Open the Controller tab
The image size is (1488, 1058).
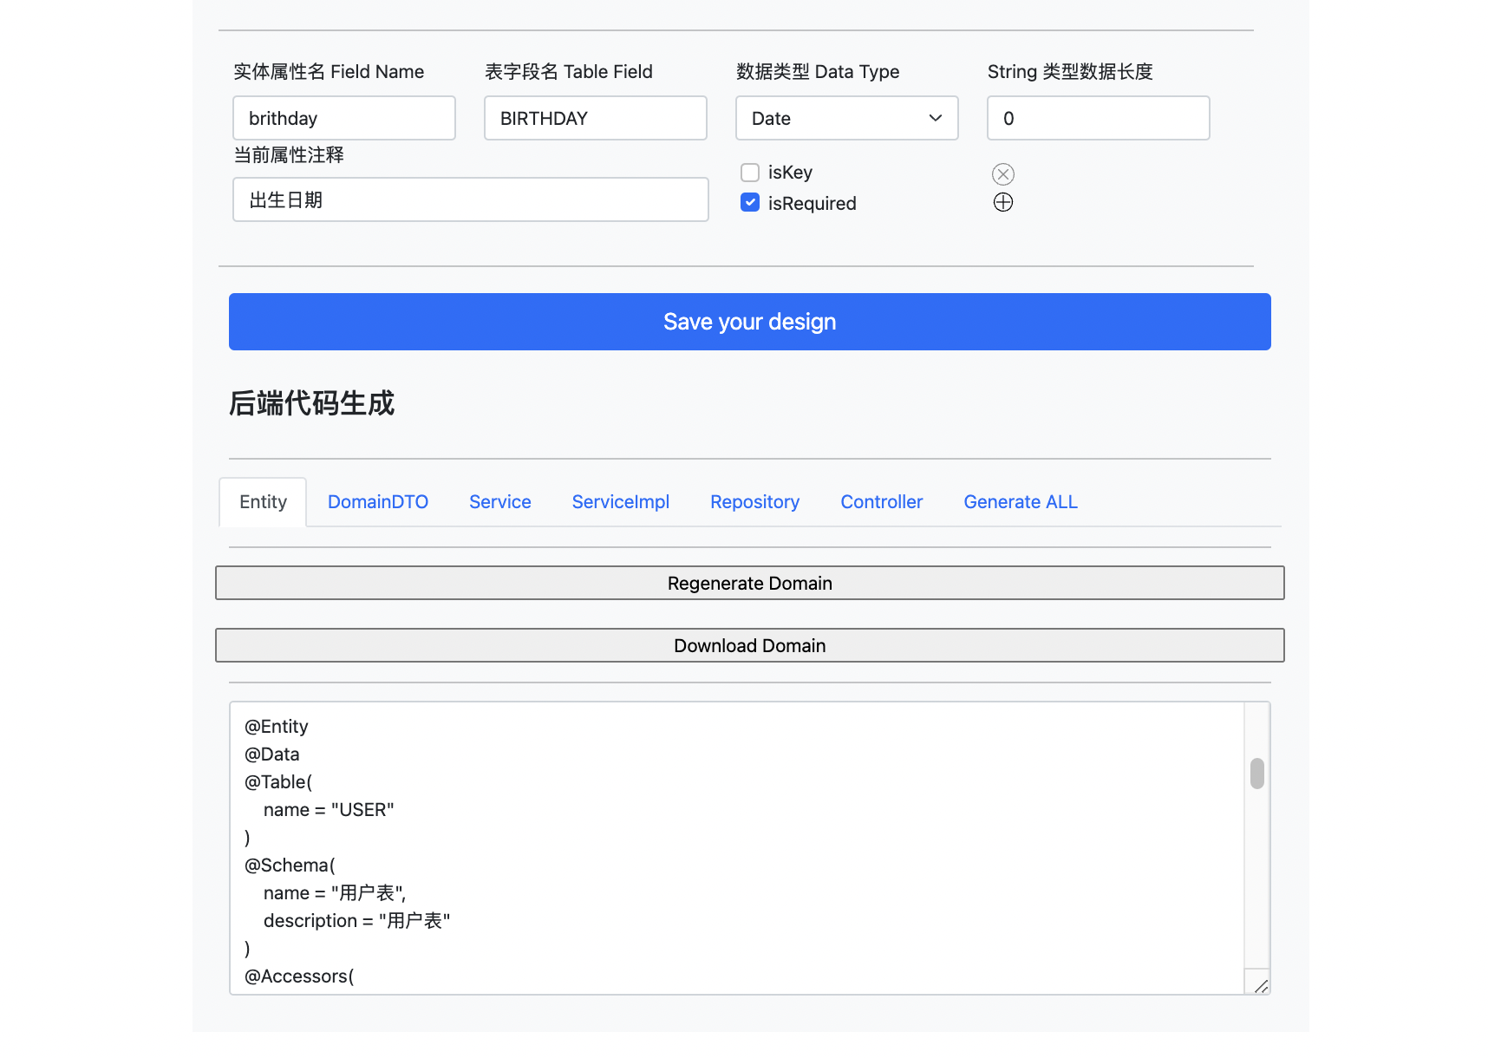pos(881,501)
